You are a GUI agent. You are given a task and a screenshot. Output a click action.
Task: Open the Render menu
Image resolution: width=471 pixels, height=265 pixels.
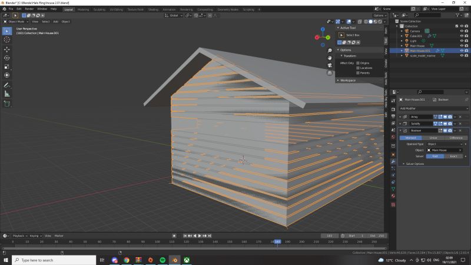pyautogui.click(x=29, y=9)
